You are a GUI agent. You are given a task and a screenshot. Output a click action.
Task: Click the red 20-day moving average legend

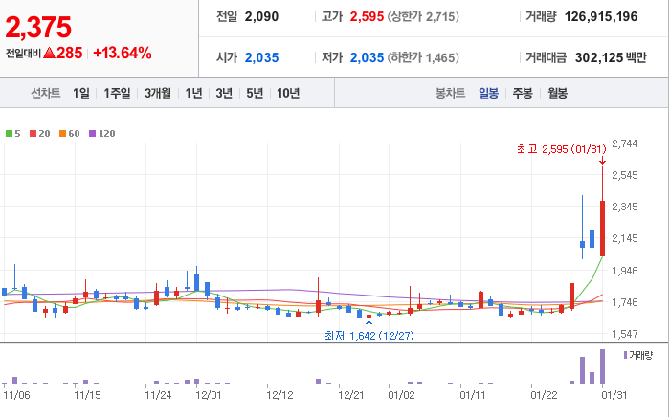pyautogui.click(x=40, y=134)
